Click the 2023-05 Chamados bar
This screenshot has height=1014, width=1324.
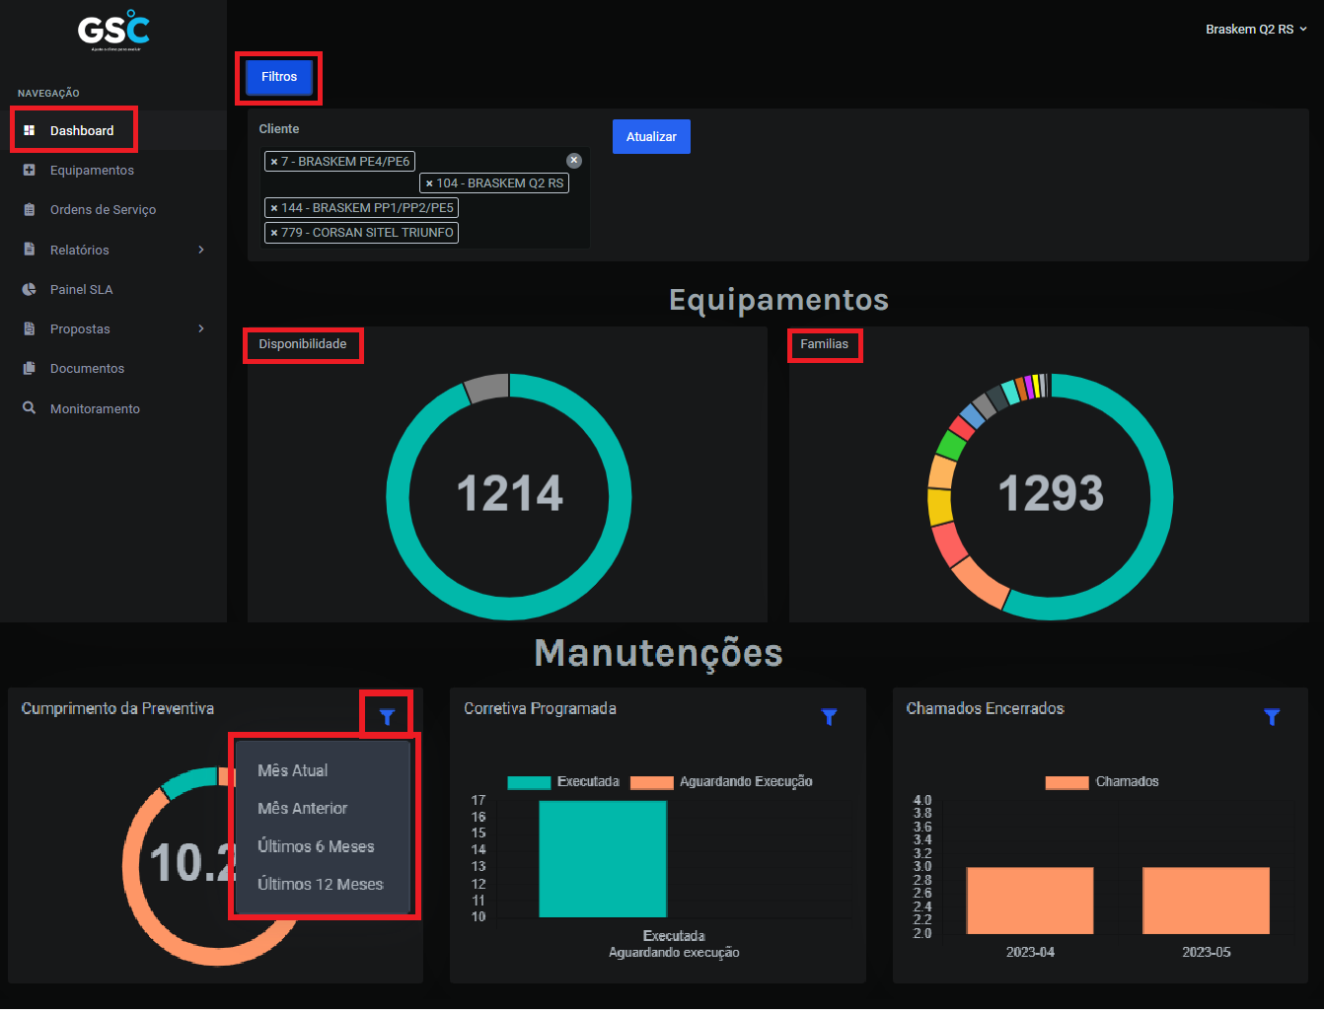(x=1206, y=901)
